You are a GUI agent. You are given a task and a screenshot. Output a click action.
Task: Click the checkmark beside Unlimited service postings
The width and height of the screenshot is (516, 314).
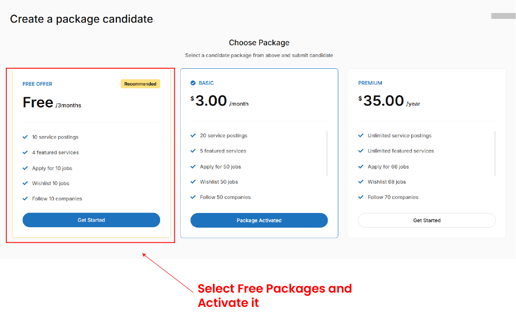point(361,135)
